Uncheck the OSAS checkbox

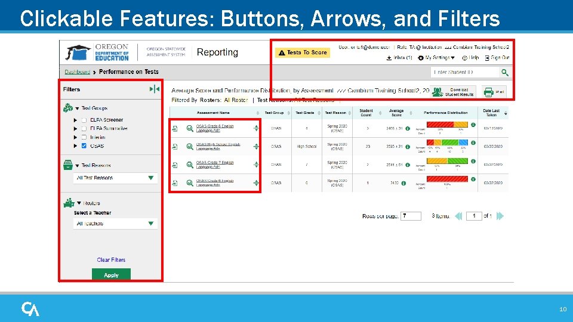84,145
